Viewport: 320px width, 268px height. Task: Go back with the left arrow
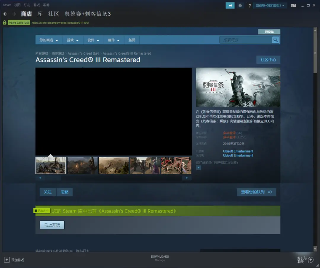point(6,14)
